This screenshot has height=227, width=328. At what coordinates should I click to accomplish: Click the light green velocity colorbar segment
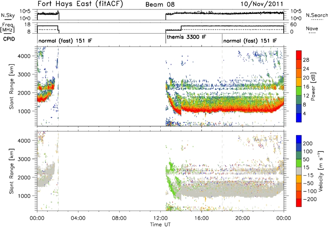click(x=299, y=163)
